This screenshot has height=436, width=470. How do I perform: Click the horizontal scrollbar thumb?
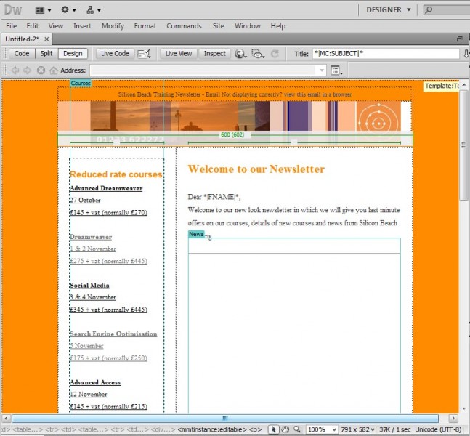(x=224, y=419)
